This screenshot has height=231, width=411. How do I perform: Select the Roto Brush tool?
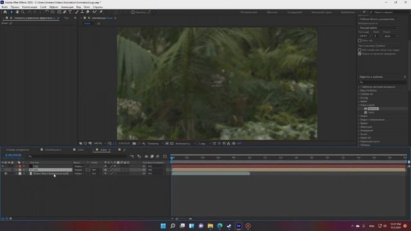click(x=95, y=12)
